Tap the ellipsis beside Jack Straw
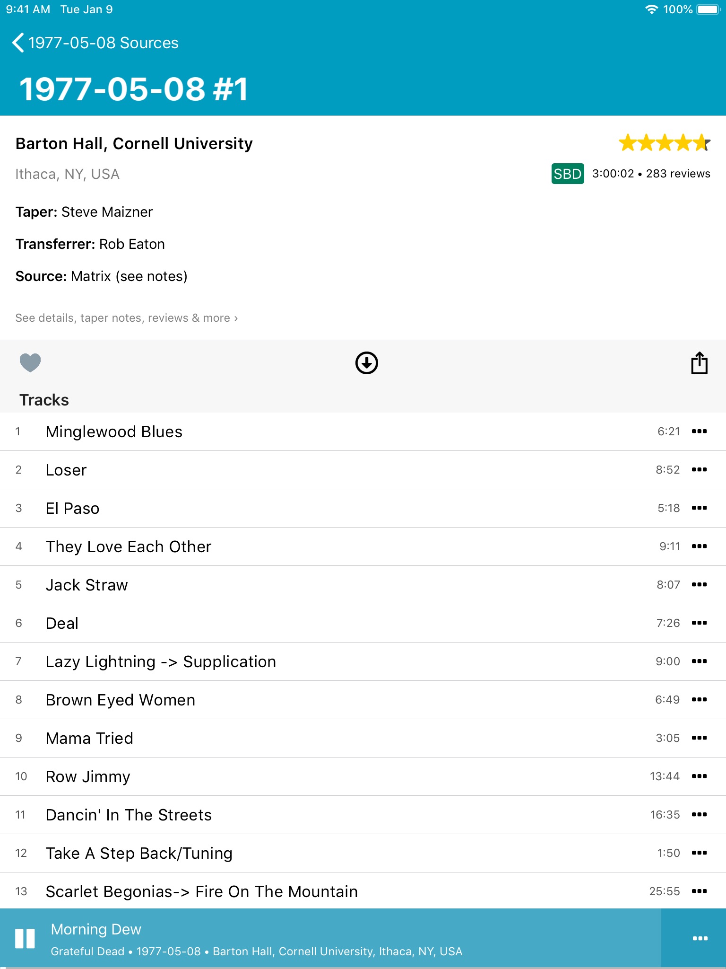Screen dimensions: 726x969 699,585
